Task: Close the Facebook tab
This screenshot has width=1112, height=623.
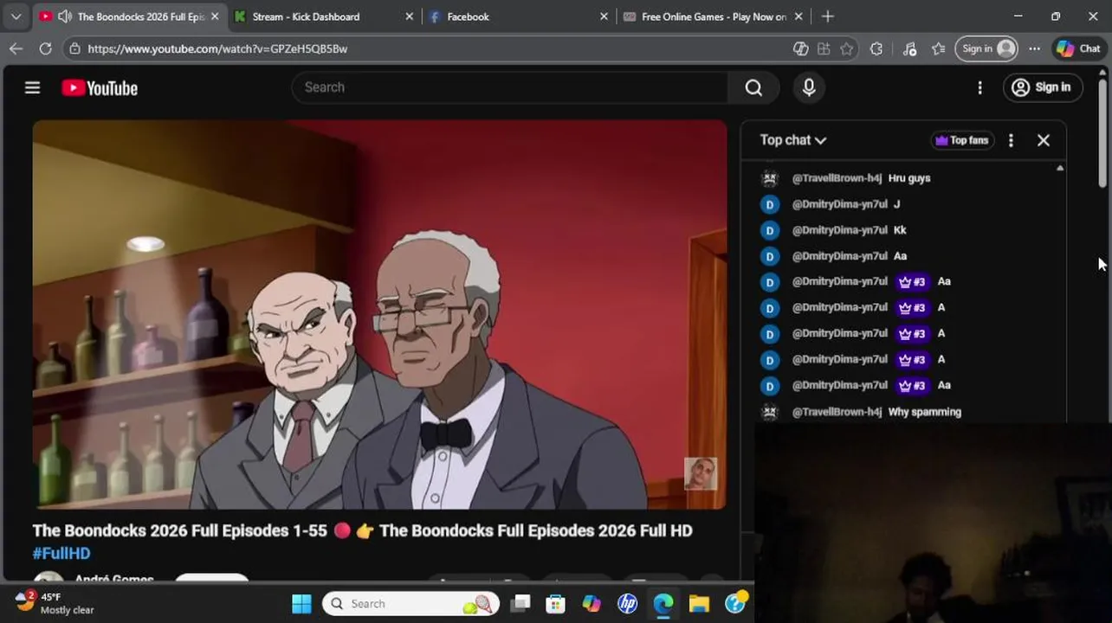Action: [x=604, y=16]
